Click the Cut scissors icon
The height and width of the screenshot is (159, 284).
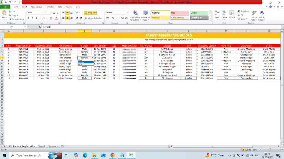10,11
